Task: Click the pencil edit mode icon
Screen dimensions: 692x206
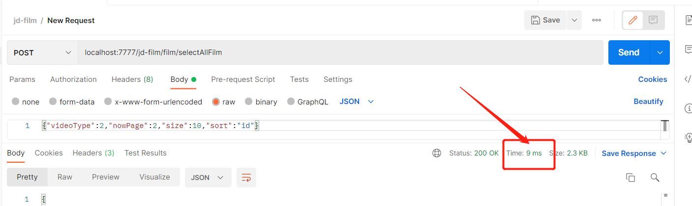Action: 633,20
